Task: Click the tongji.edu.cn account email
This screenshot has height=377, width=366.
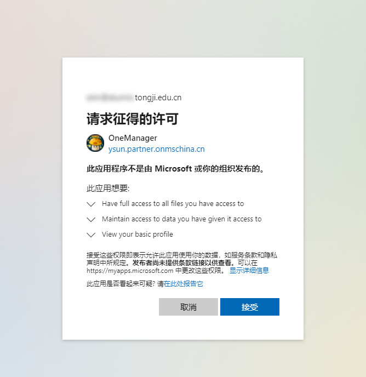Action: (134, 98)
